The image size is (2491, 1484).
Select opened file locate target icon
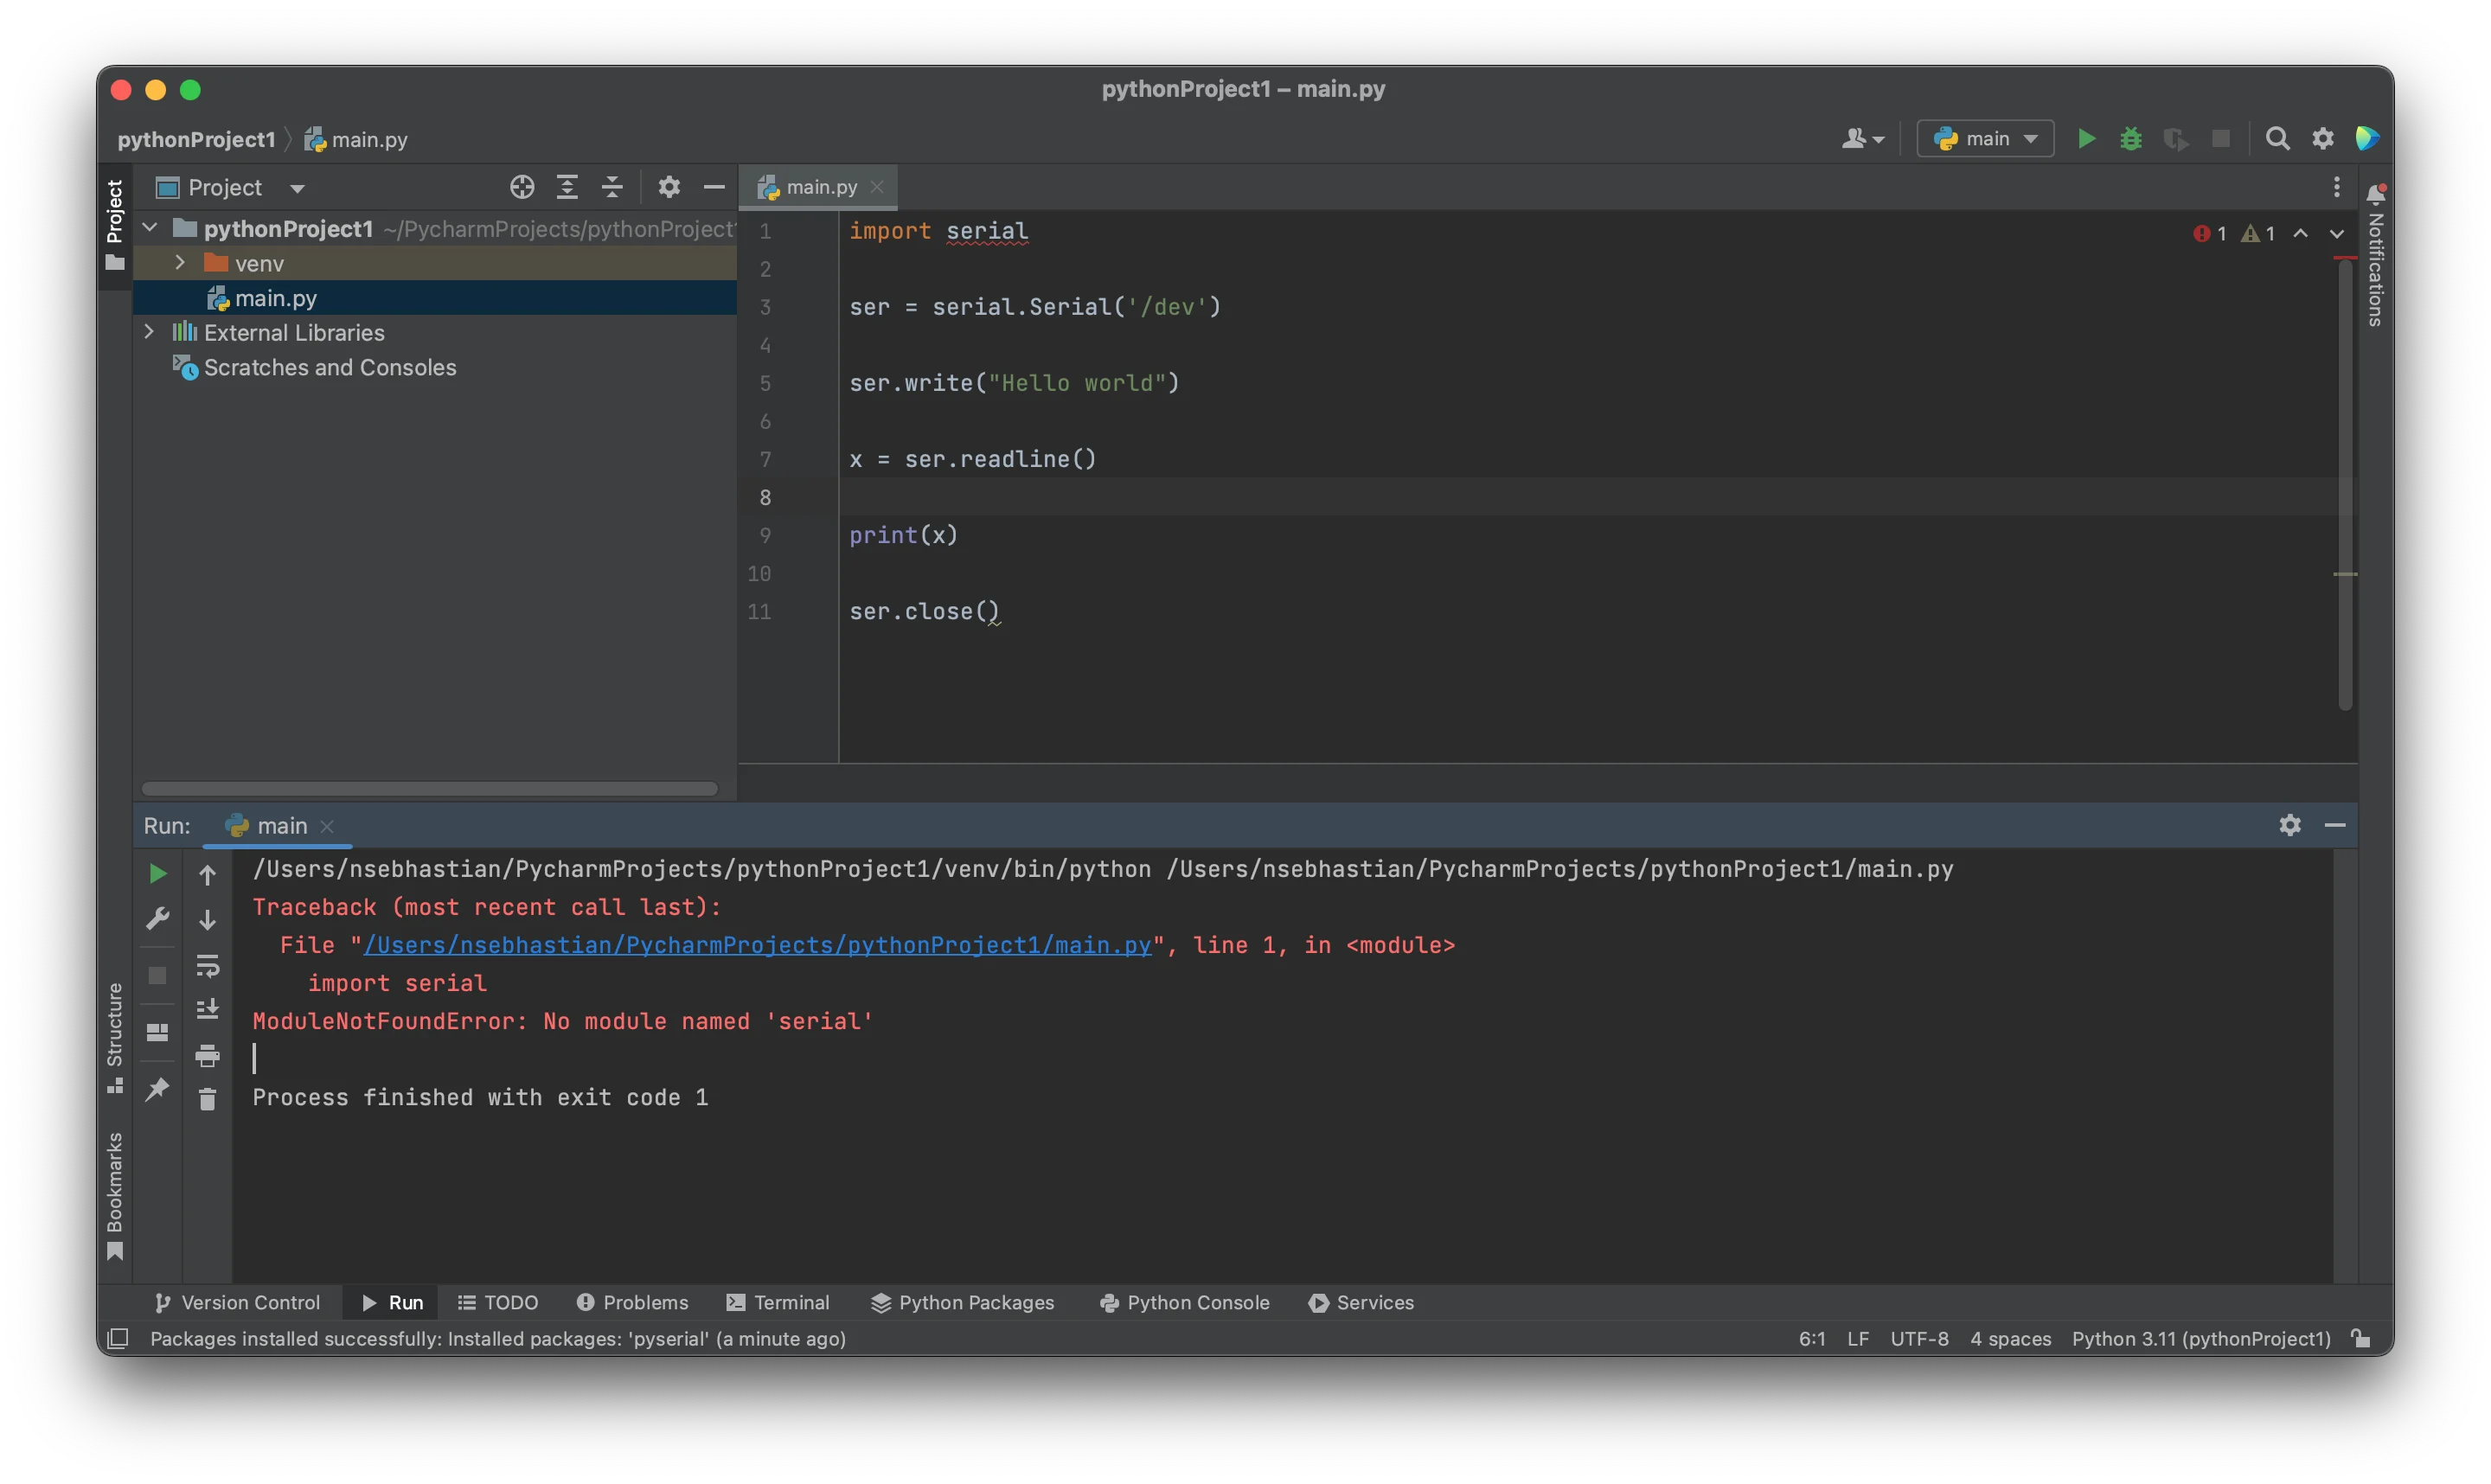pos(522,187)
